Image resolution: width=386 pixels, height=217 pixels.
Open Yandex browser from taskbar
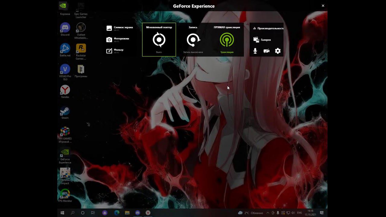tap(148, 212)
